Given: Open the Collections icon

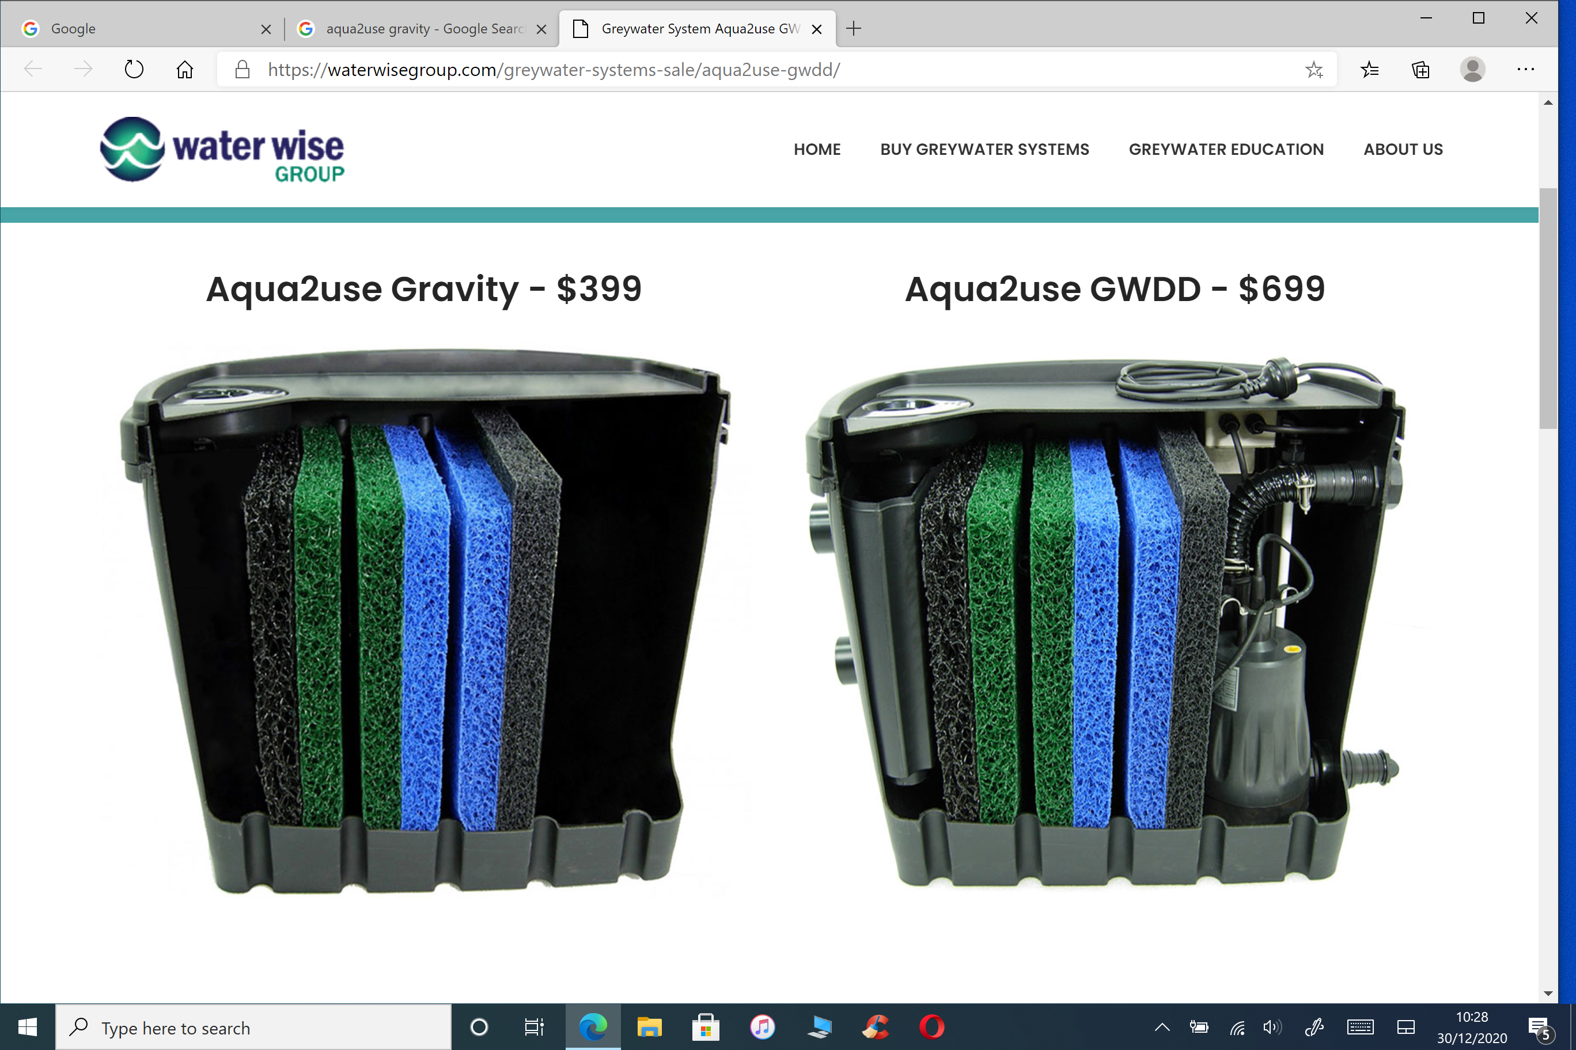Looking at the screenshot, I should [x=1421, y=69].
